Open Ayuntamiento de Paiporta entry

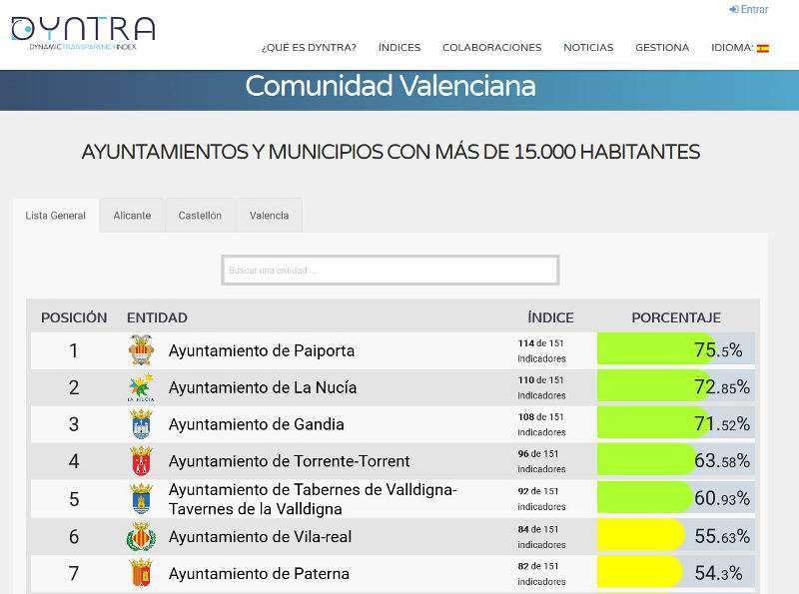(262, 350)
